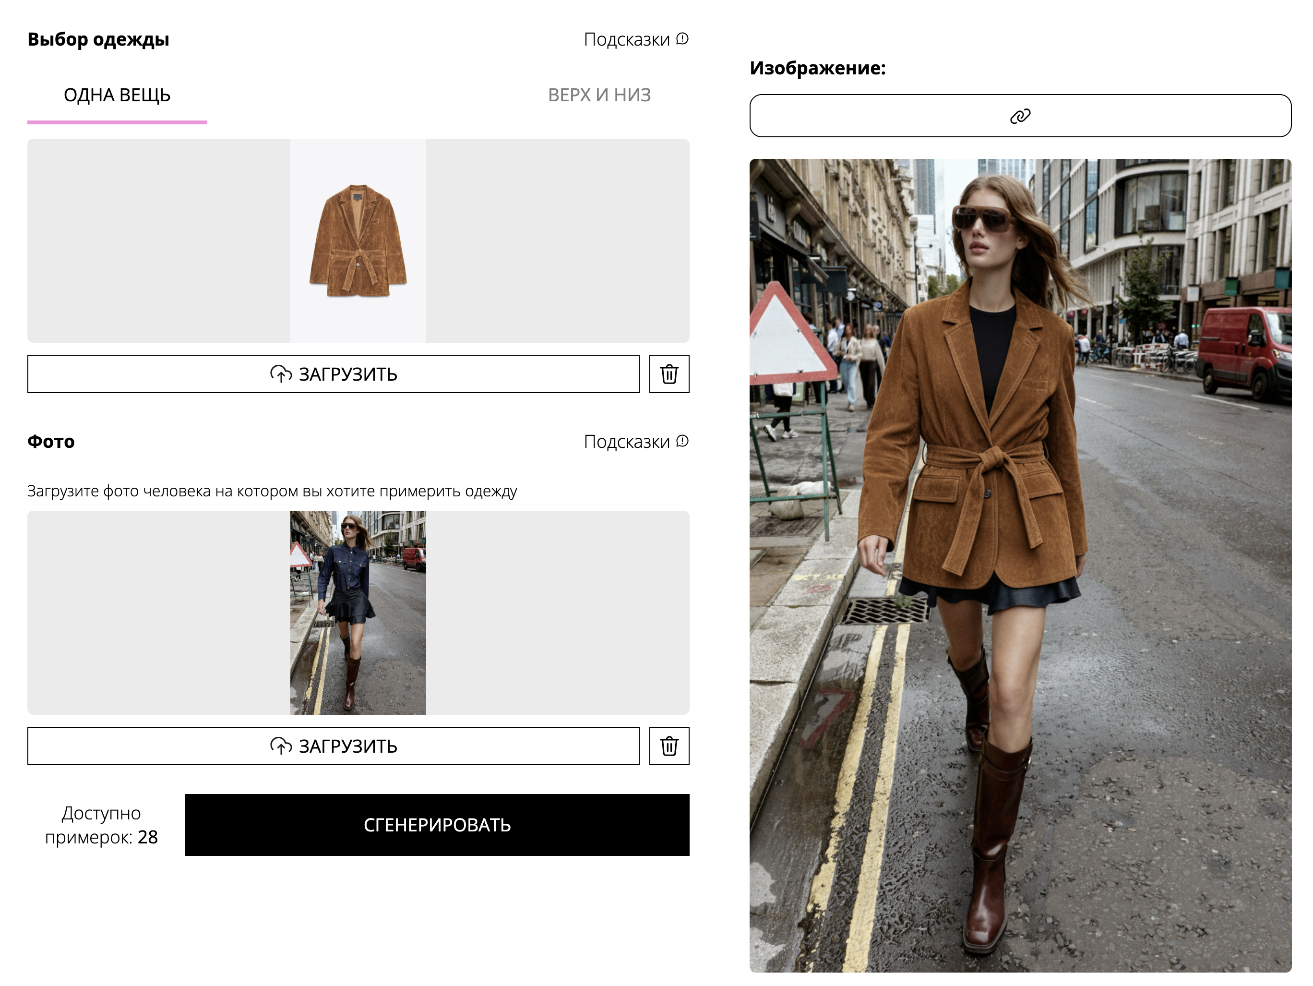Open the Подсказки link in the Выбор одежды header

[626, 39]
